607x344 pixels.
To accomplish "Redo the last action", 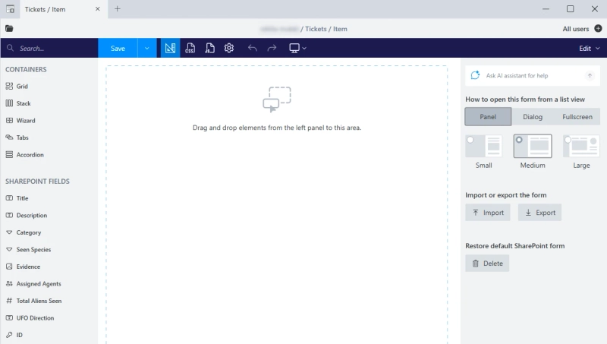I will [x=272, y=48].
